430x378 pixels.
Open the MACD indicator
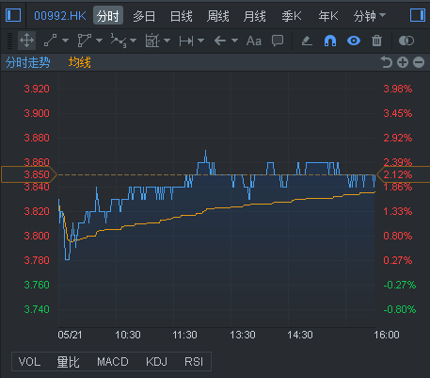click(x=113, y=362)
